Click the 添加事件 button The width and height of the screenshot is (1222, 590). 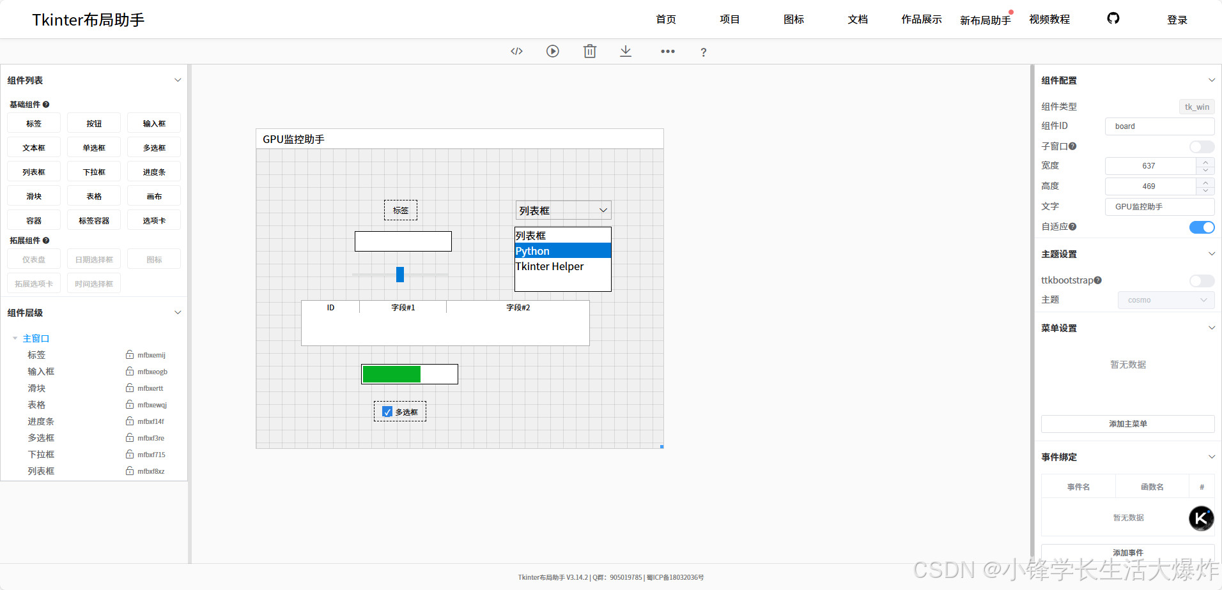point(1127,553)
